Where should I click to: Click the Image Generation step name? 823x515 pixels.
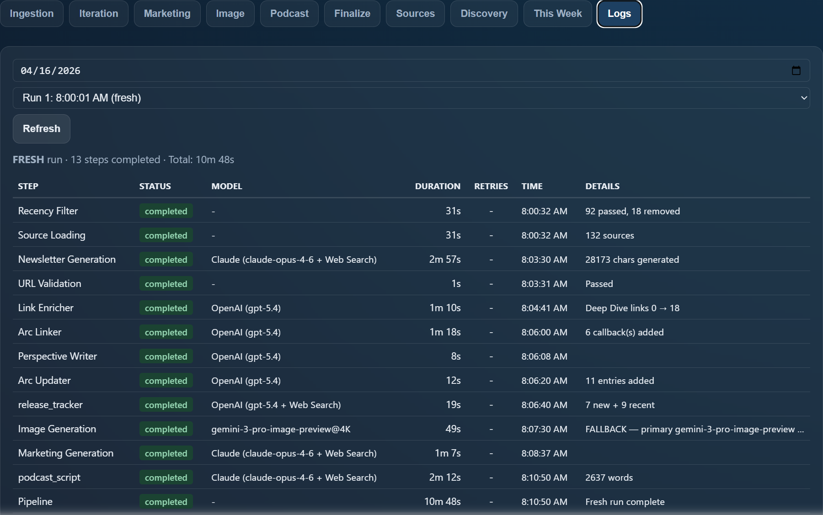coord(57,429)
